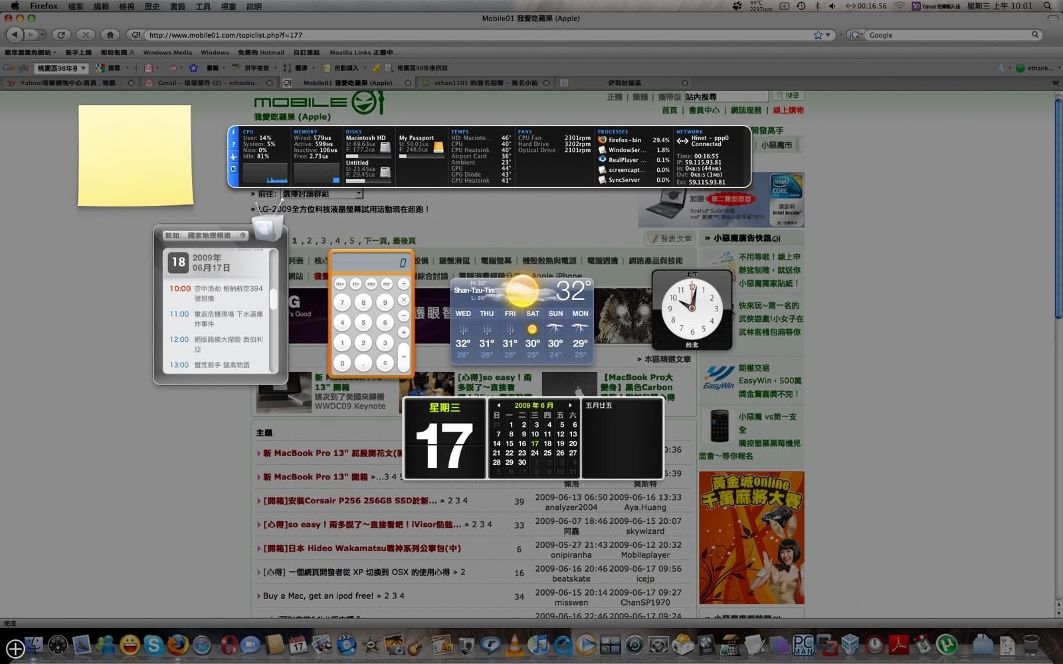Open the 工具 menu in the menu bar
Viewport: 1063px width, 664px height.
[203, 6]
